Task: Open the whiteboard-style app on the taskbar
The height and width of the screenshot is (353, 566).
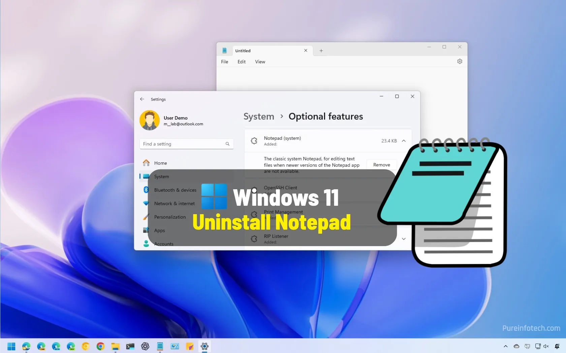Action: (x=175, y=346)
